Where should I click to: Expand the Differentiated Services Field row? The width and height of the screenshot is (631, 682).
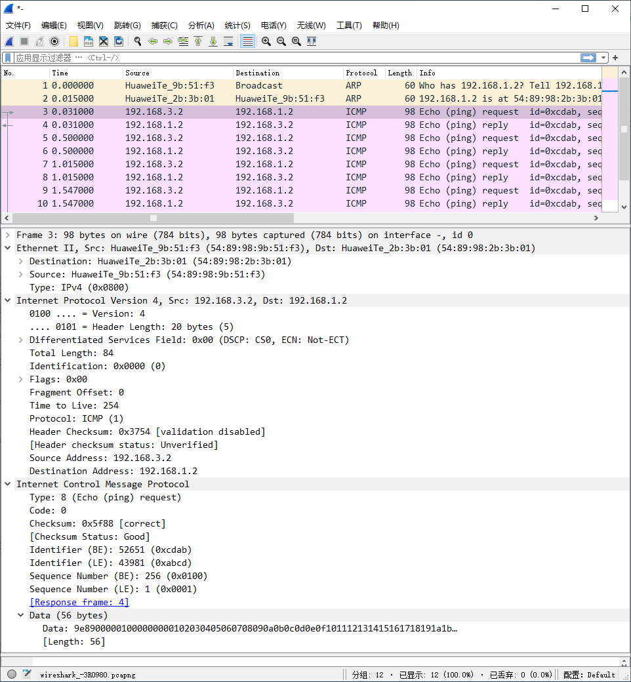coord(20,340)
